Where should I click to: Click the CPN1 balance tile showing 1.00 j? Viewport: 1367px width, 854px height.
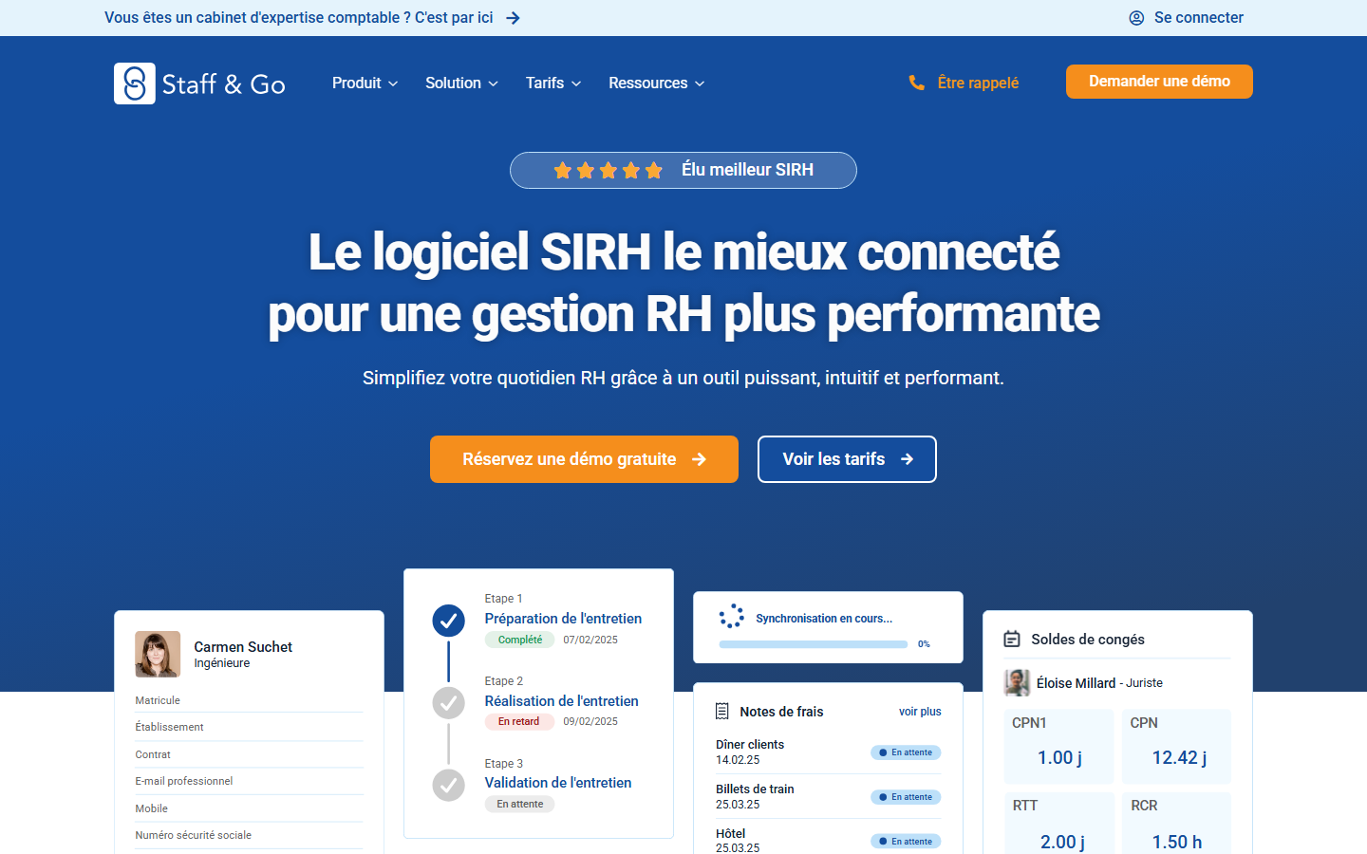click(x=1059, y=747)
